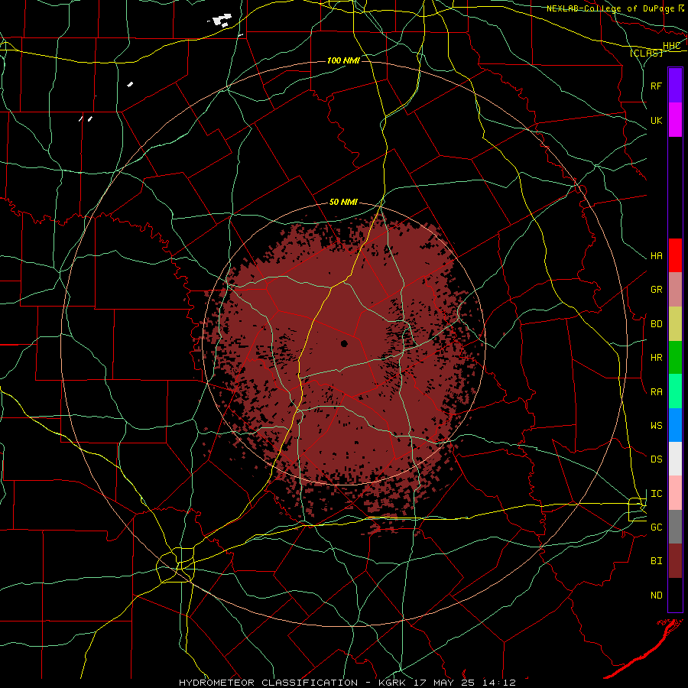Click the WS blue legend swatch
688x688 pixels.
coord(675,425)
